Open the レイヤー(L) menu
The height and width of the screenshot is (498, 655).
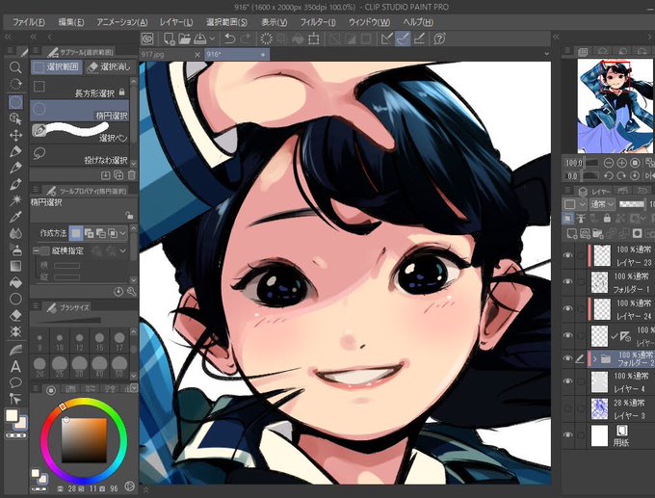point(176,22)
